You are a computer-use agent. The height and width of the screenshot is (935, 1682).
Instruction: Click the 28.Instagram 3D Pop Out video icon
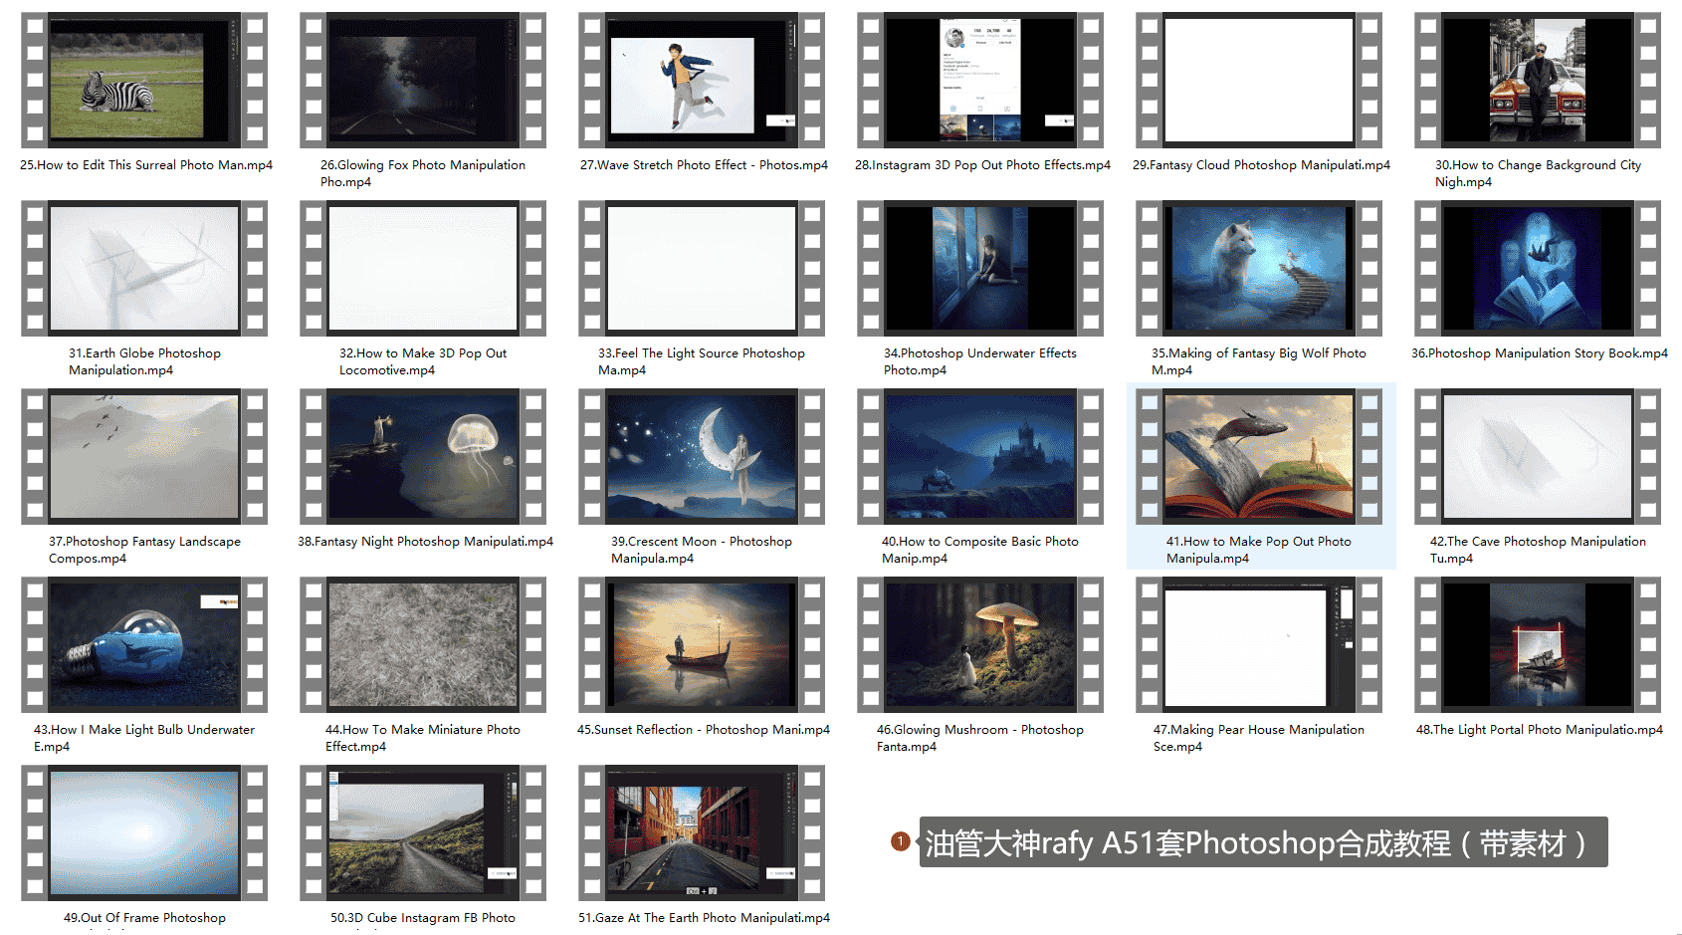(980, 80)
